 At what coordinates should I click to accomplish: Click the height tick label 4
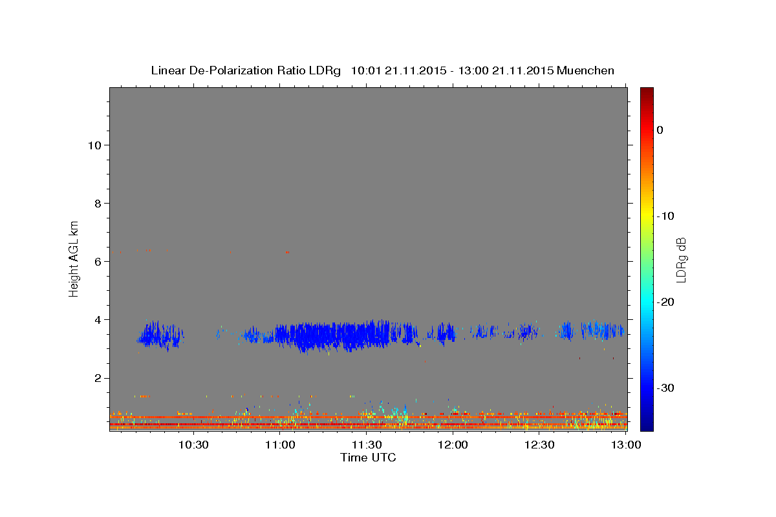click(98, 319)
